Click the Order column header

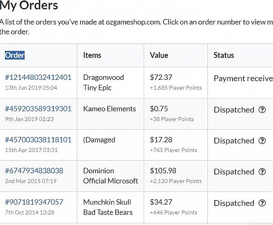[15, 55]
